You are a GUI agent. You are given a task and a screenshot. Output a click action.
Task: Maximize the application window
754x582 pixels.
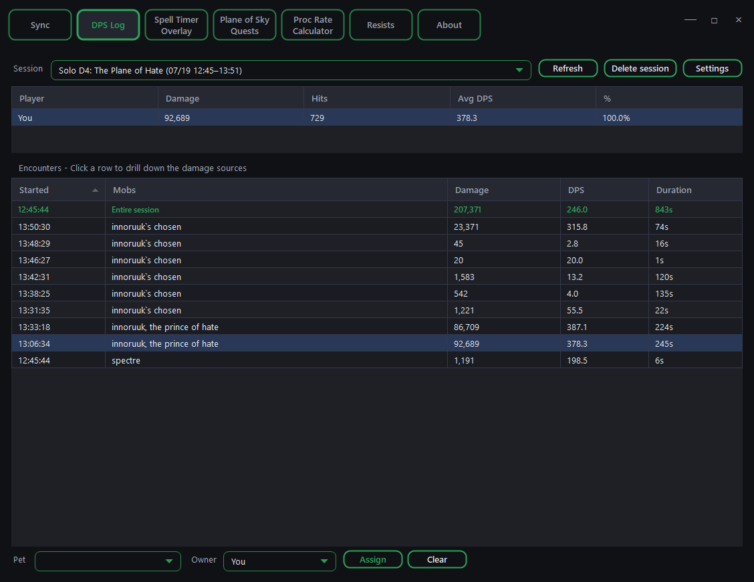(714, 20)
